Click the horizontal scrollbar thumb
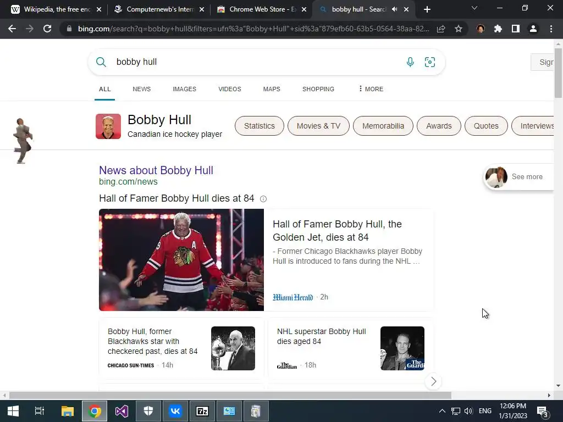Viewport: 563px width, 422px height. (x=230, y=396)
